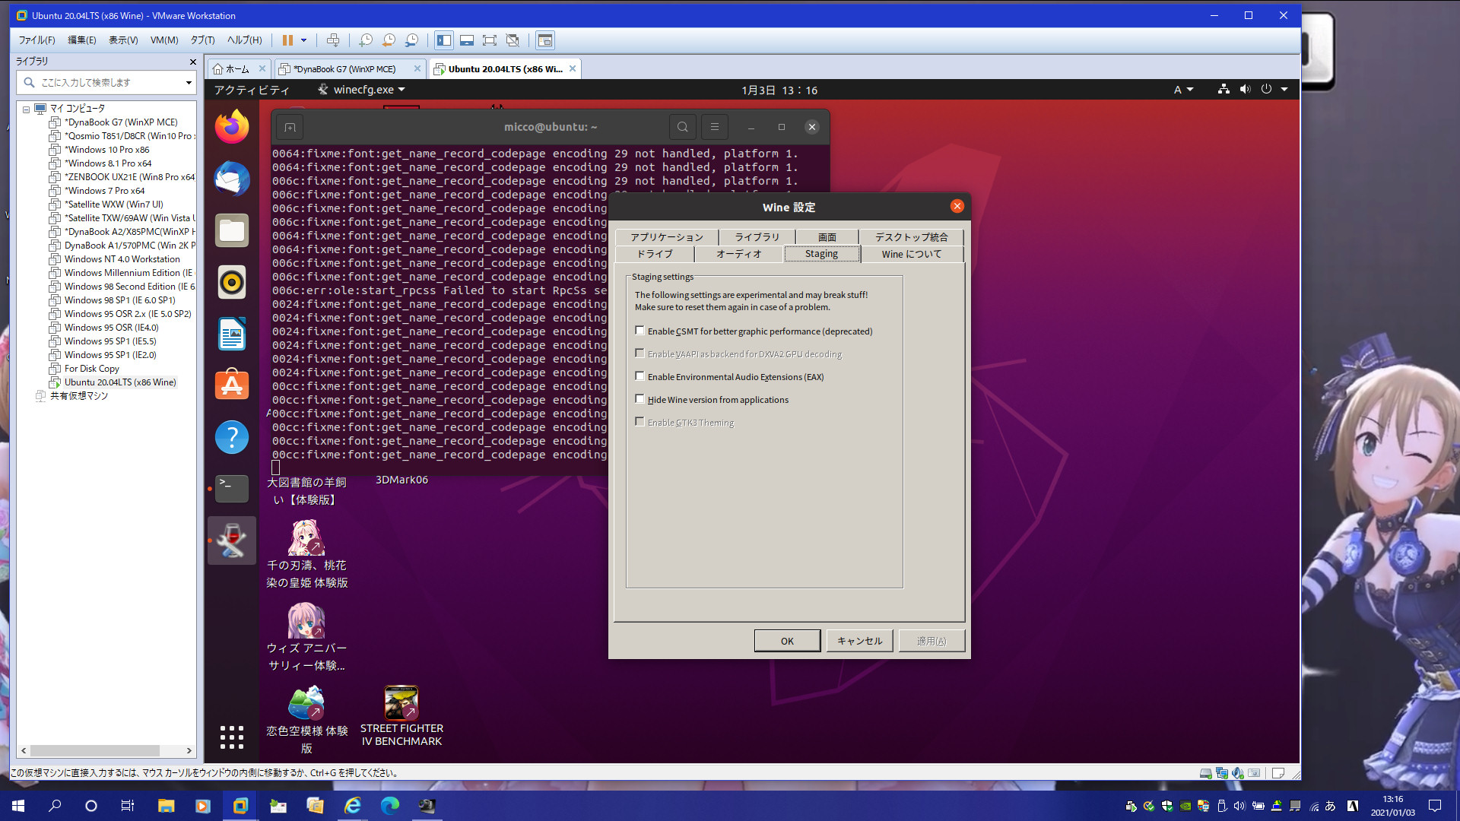The width and height of the screenshot is (1460, 821).
Task: Click the キャンセル button
Action: (x=859, y=641)
